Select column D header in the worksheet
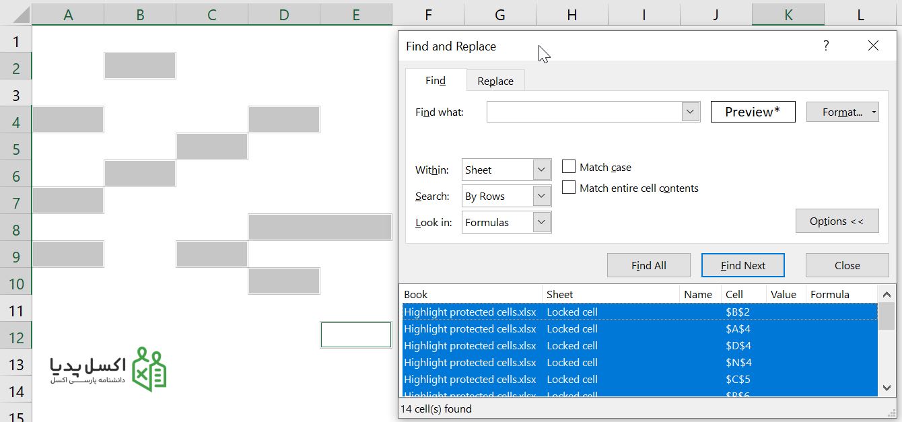Screen dimensions: 902x422 click(284, 14)
